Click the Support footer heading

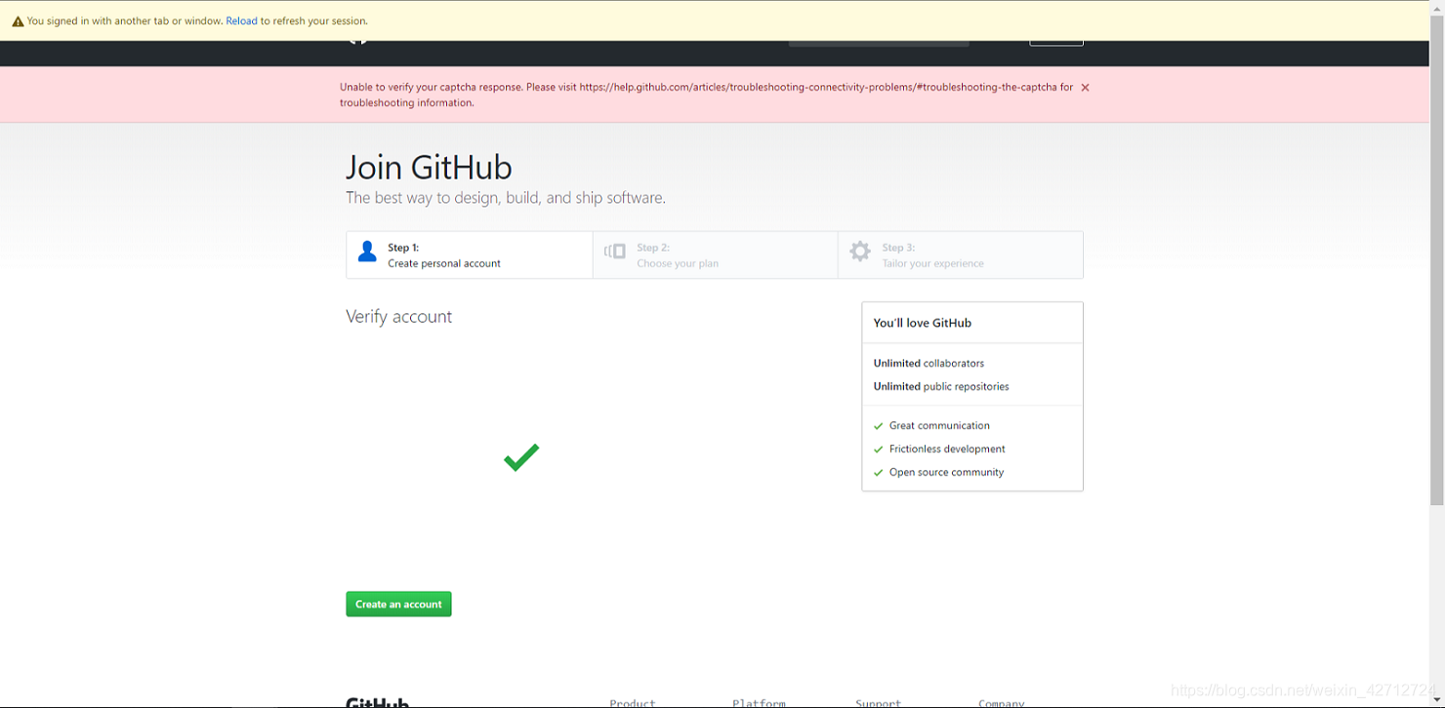coord(878,702)
